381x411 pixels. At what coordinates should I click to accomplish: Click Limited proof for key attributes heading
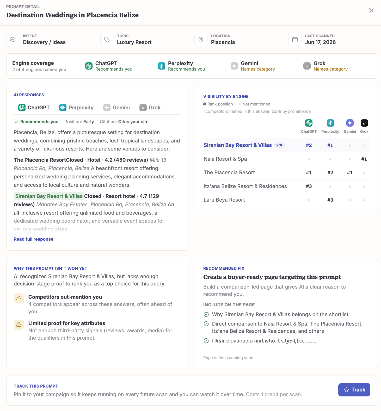pos(67,323)
